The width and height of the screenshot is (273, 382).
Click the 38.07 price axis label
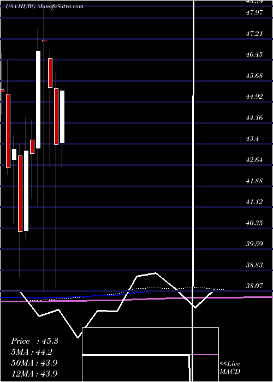[x=254, y=286]
